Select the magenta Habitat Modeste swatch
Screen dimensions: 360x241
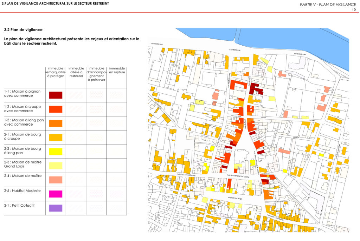click(56, 194)
